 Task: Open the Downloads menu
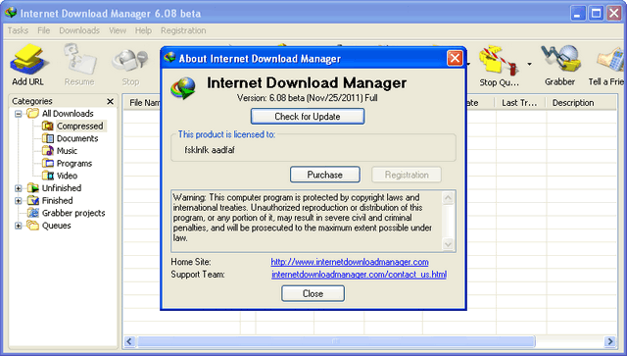(x=79, y=30)
